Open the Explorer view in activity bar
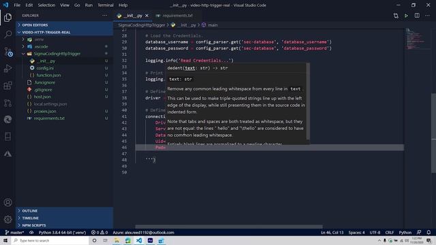The image size is (436, 245). (x=7, y=18)
